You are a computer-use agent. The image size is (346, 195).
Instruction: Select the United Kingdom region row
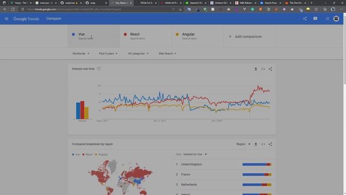(x=224, y=164)
